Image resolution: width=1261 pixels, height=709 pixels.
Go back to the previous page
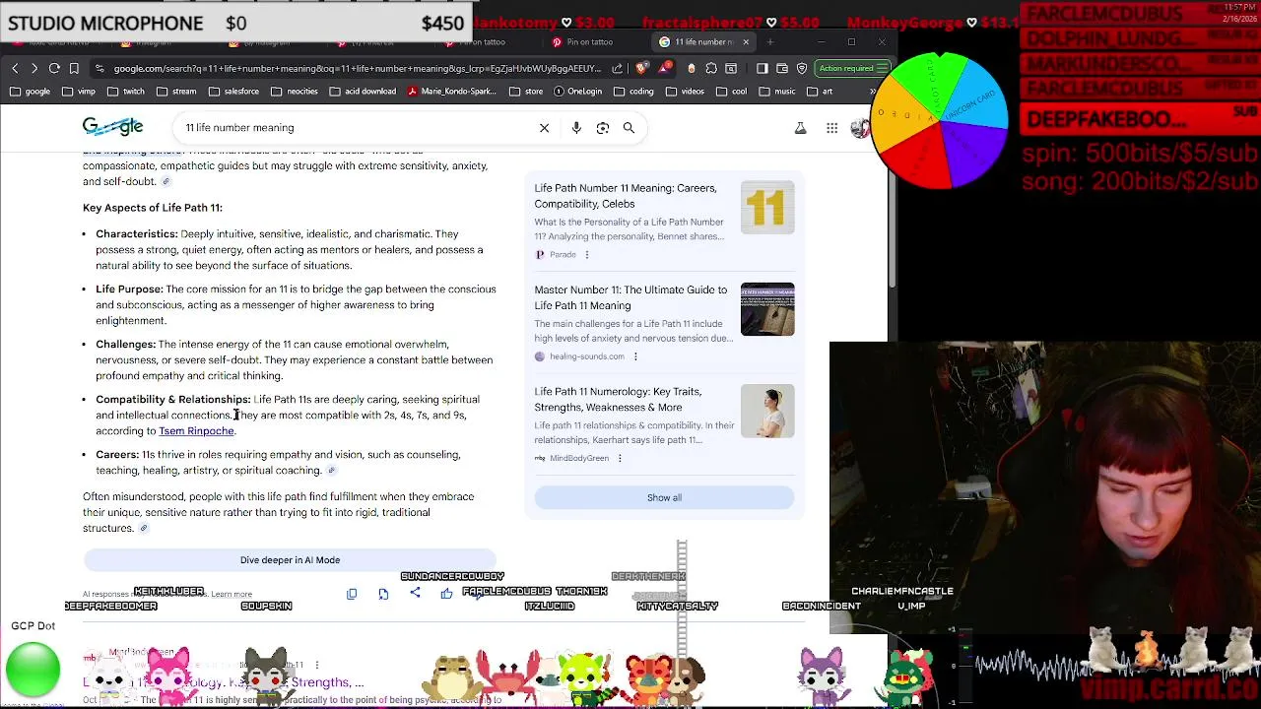coord(15,68)
